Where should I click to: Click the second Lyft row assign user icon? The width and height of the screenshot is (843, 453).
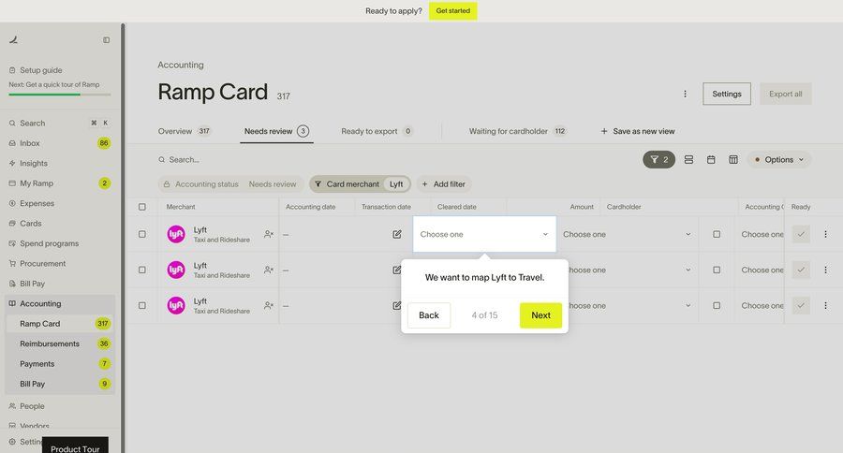(x=269, y=270)
